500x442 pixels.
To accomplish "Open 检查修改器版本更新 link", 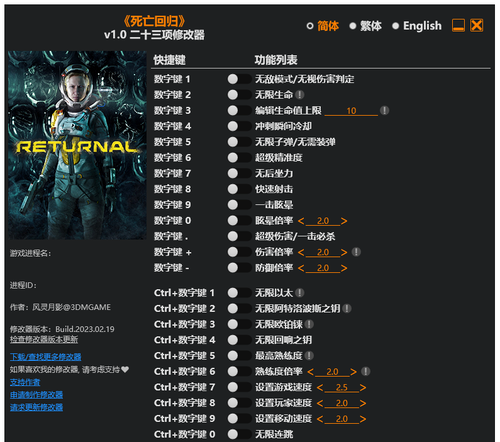I will pyautogui.click(x=44, y=340).
